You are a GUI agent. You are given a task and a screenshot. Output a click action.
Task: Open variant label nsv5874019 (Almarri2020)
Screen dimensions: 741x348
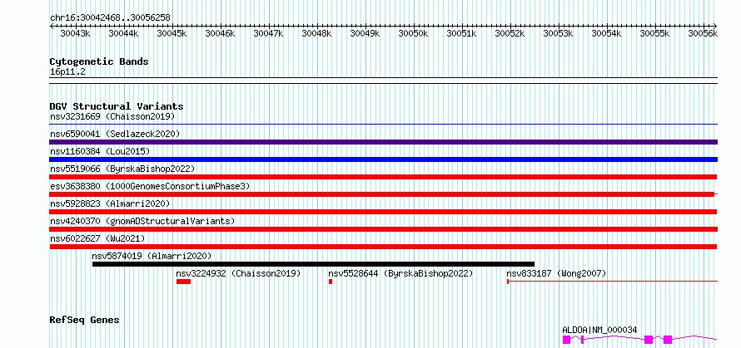click(x=152, y=256)
